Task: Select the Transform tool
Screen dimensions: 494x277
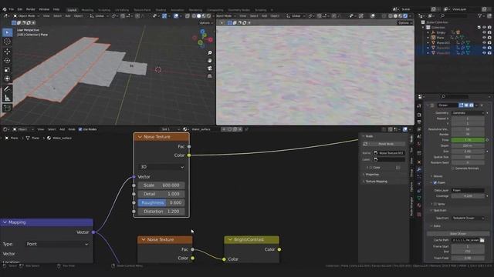Action: 7,78
